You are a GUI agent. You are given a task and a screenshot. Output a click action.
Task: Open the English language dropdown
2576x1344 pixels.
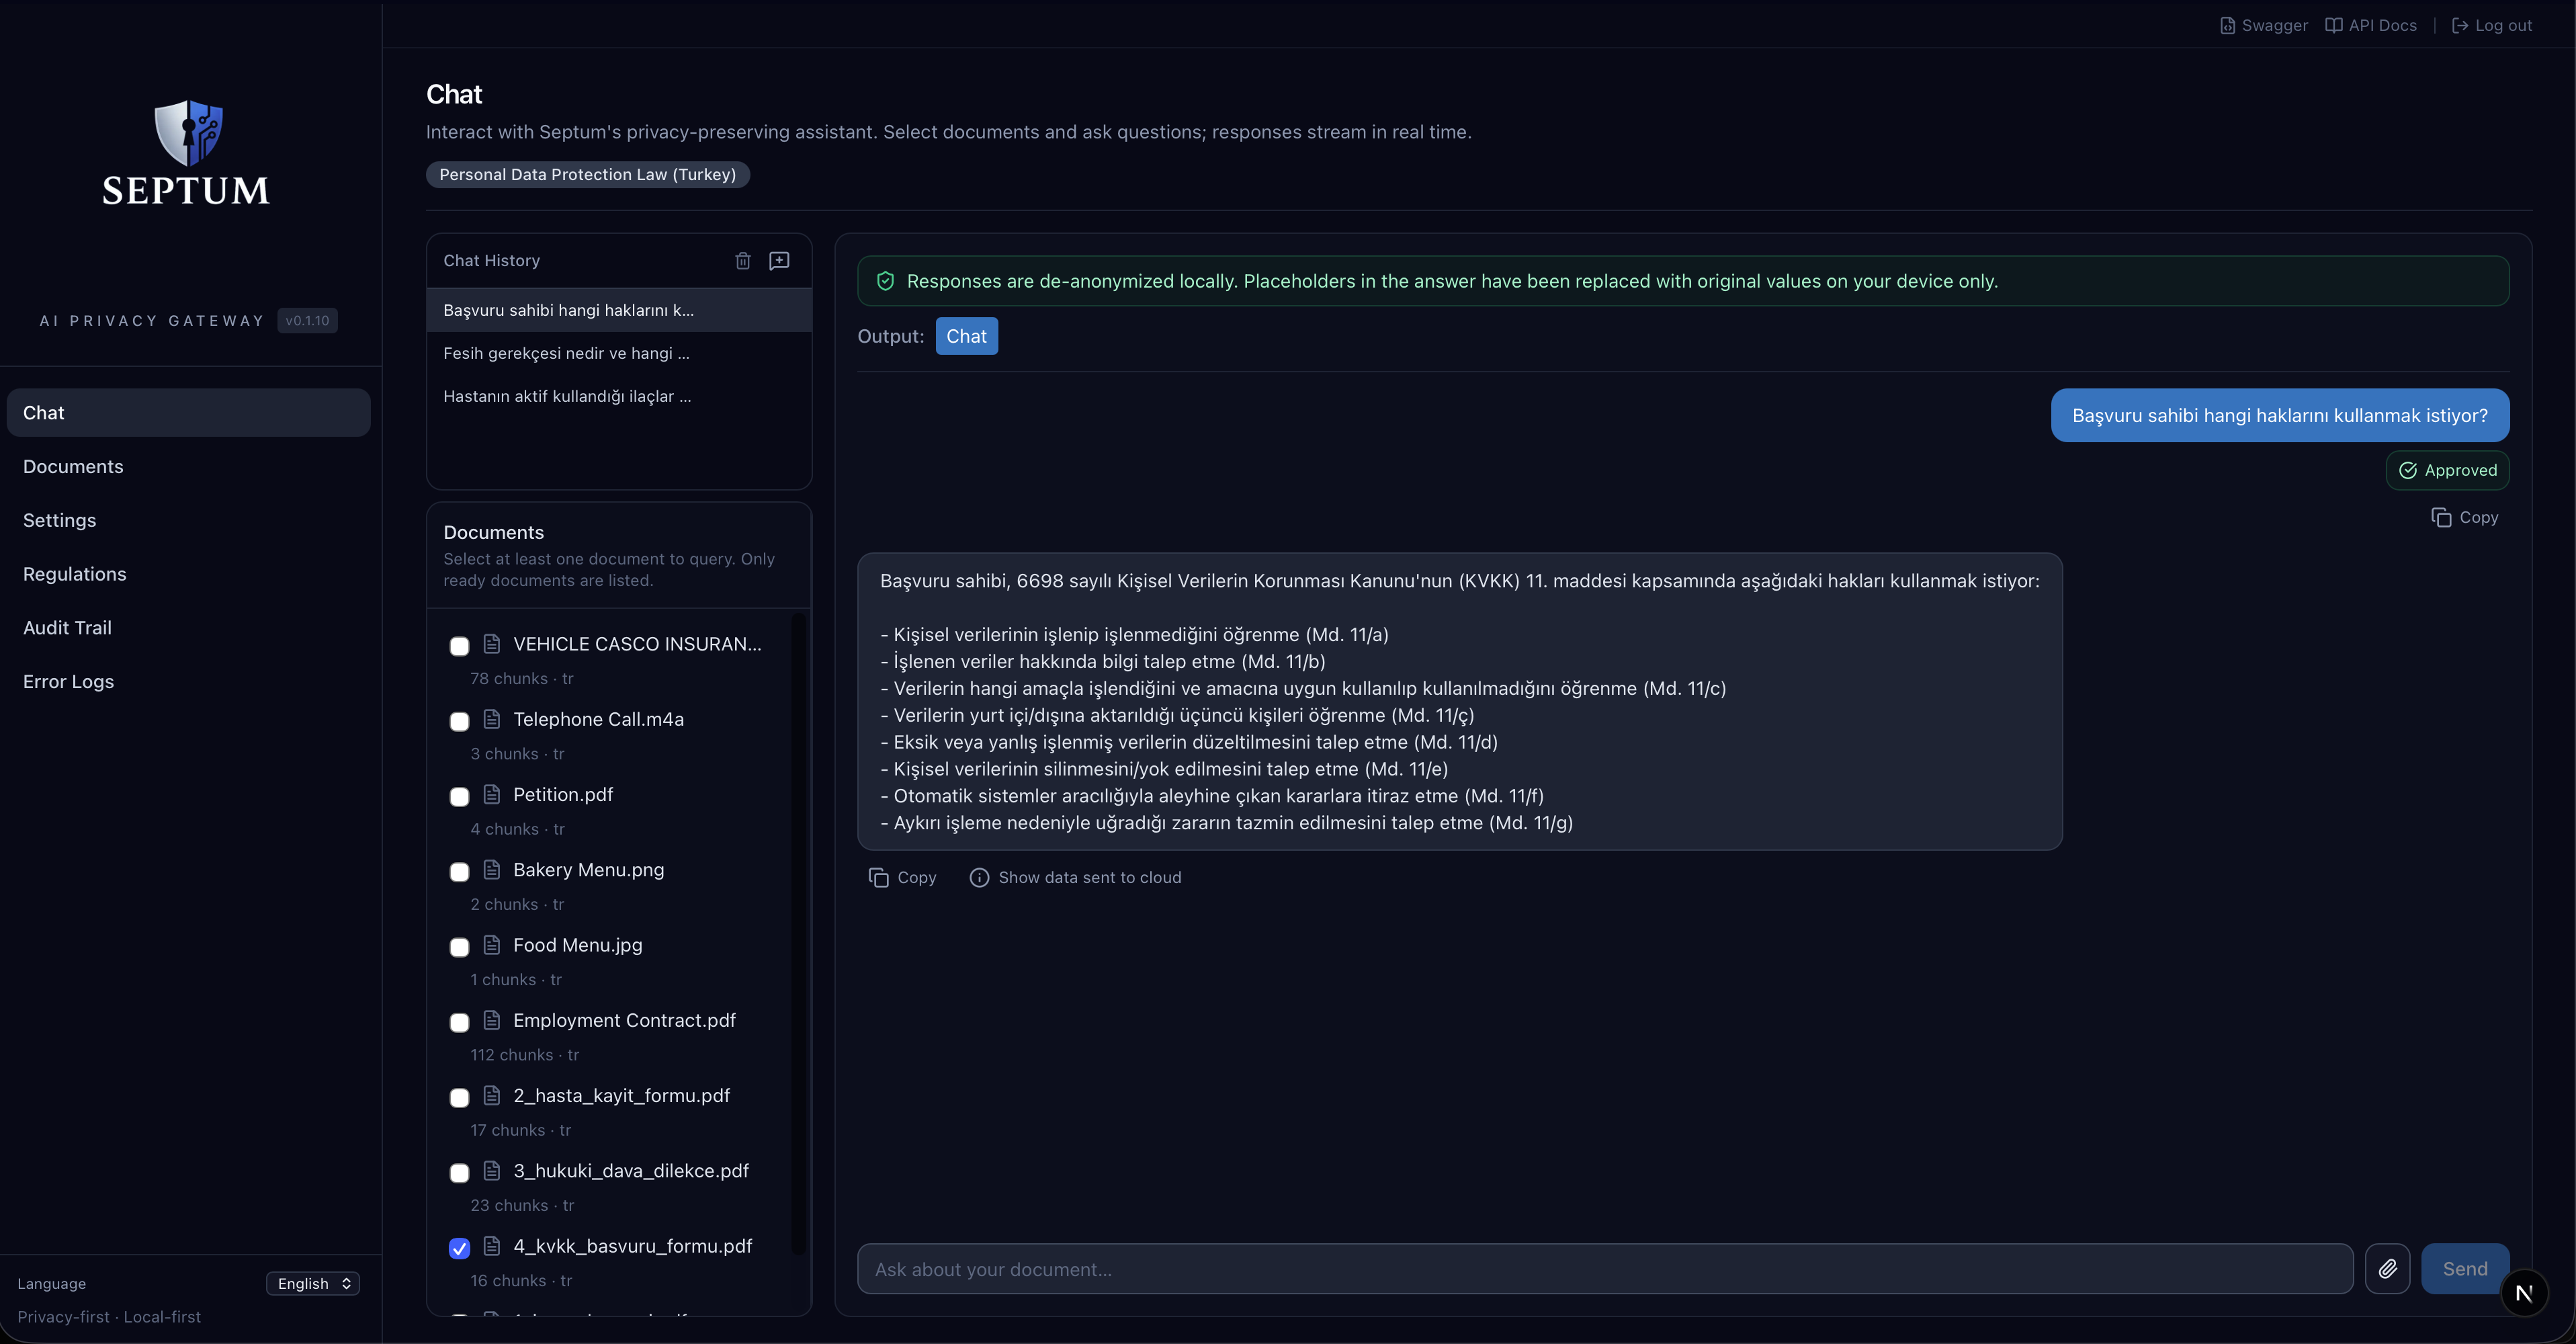(x=313, y=1283)
